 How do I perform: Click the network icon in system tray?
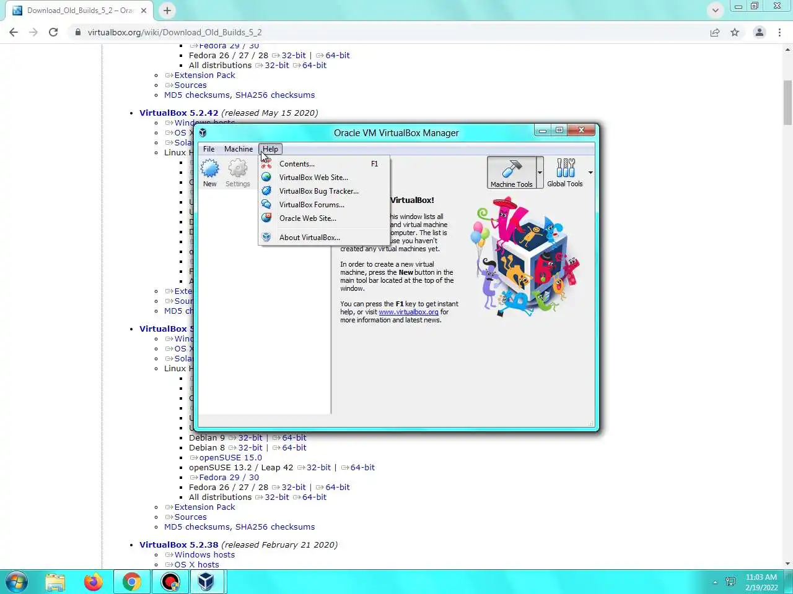pyautogui.click(x=730, y=582)
